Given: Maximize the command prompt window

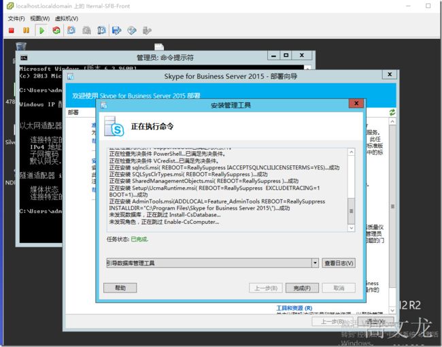Looking at the screenshot, I should (x=286, y=56).
